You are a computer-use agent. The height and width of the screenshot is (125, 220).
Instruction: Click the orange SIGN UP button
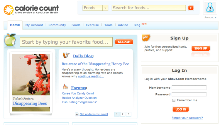(201, 48)
